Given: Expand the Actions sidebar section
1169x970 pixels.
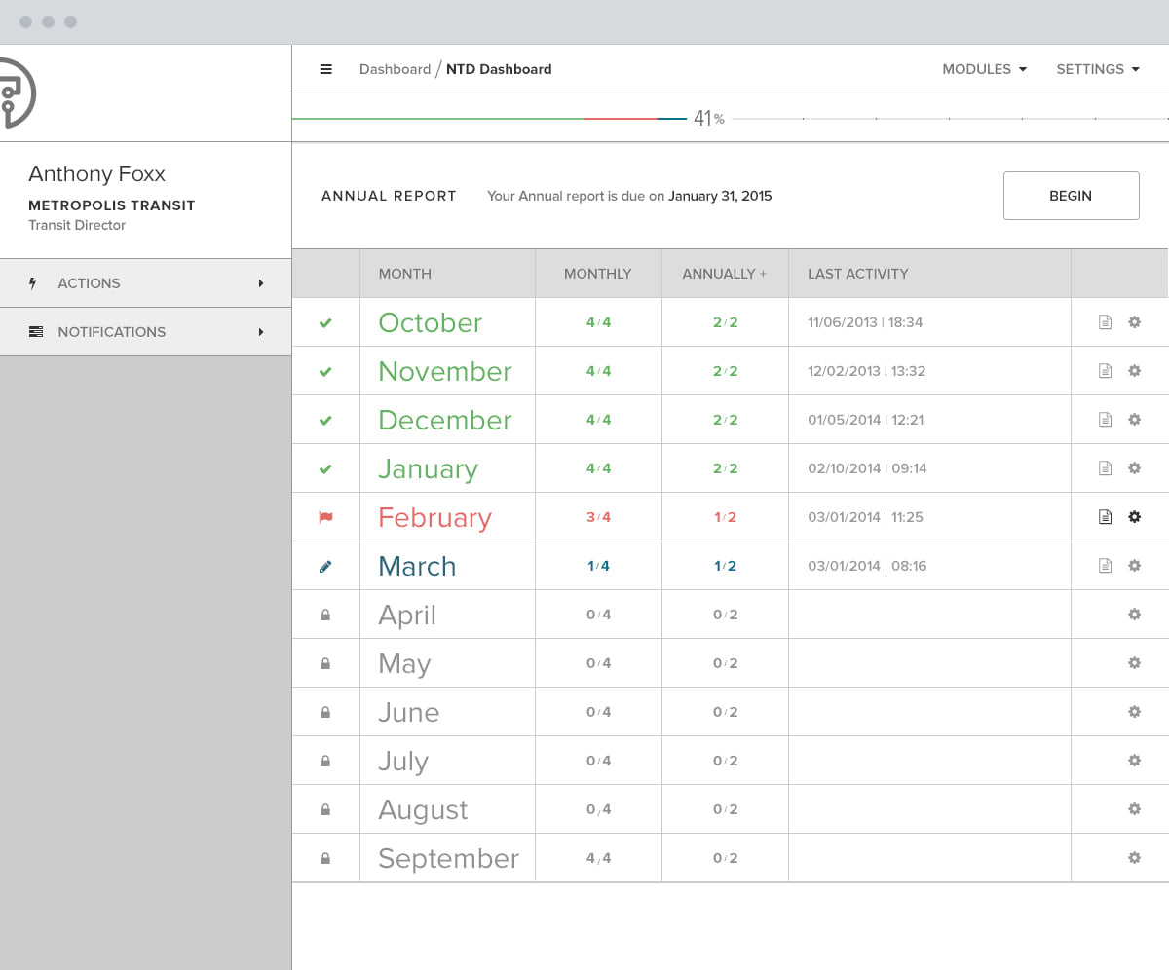Looking at the screenshot, I should click(146, 283).
